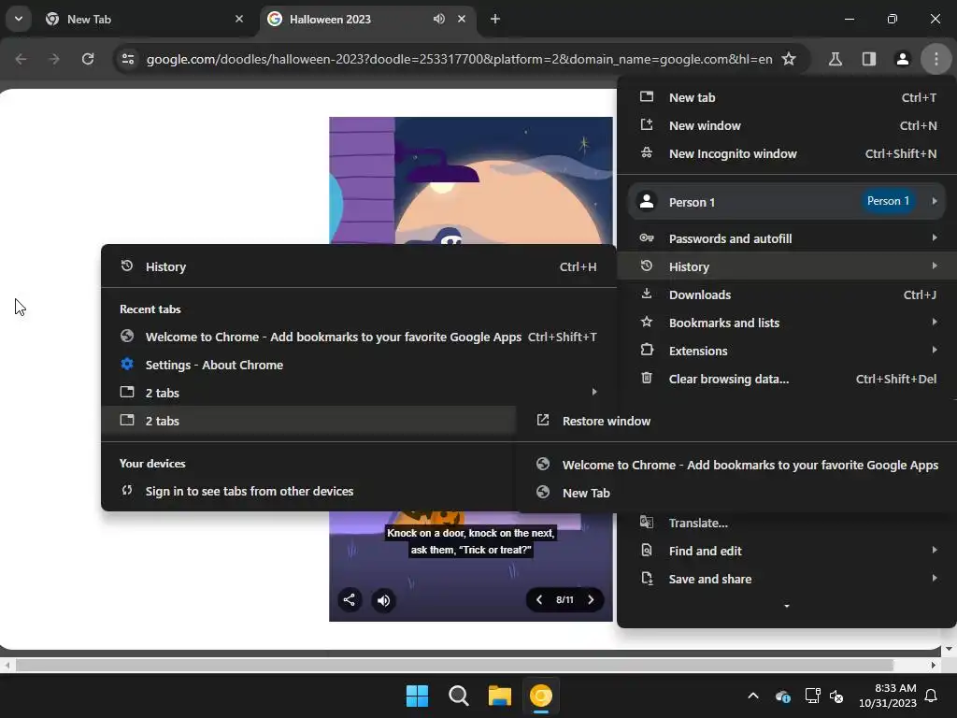
Task: Open full History page with Ctrl+H entry
Action: tap(358, 266)
